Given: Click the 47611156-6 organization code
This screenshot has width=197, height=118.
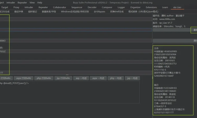Looking at the screenshot, I should pyautogui.click(x=160, y=70).
